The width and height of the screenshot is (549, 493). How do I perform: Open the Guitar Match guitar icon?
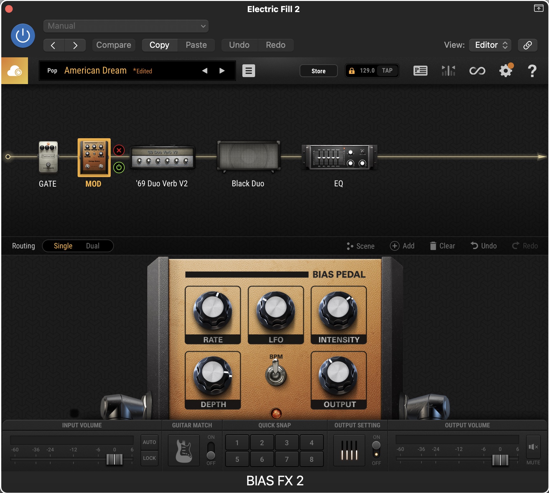tap(184, 450)
